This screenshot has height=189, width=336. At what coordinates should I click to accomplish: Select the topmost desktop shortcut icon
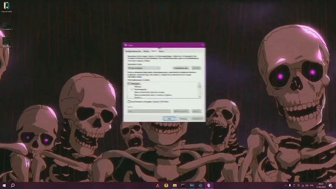pyautogui.click(x=6, y=7)
